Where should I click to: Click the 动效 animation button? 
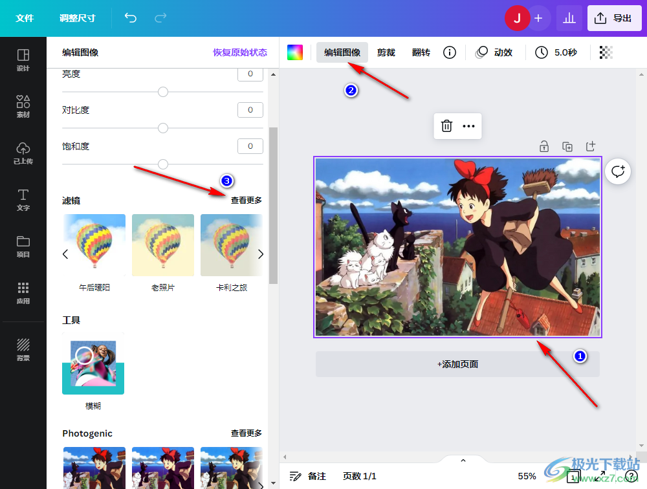coord(494,52)
